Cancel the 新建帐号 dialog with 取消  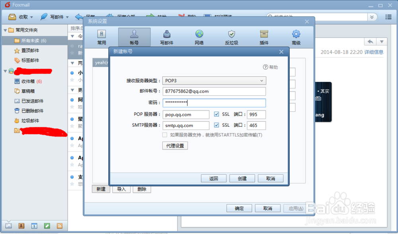pos(271,178)
